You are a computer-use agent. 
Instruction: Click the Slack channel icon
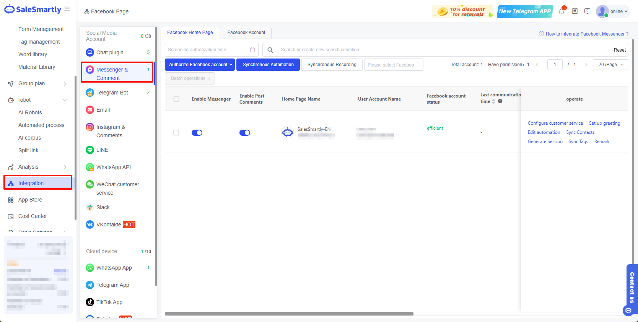coord(90,207)
